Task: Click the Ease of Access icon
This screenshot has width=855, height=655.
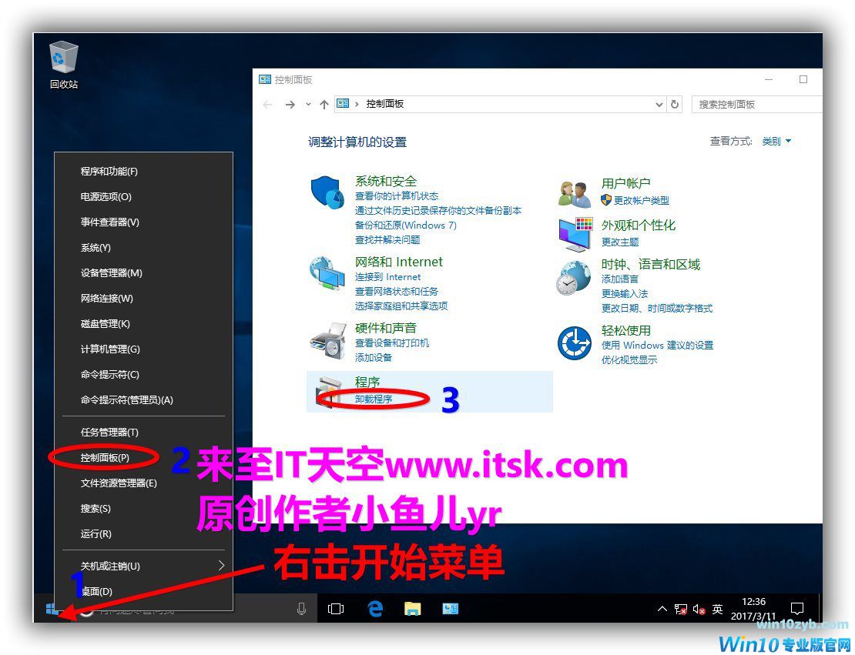Action: click(574, 343)
